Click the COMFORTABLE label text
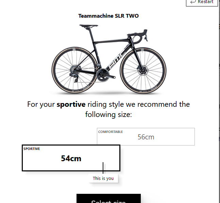 111,132
